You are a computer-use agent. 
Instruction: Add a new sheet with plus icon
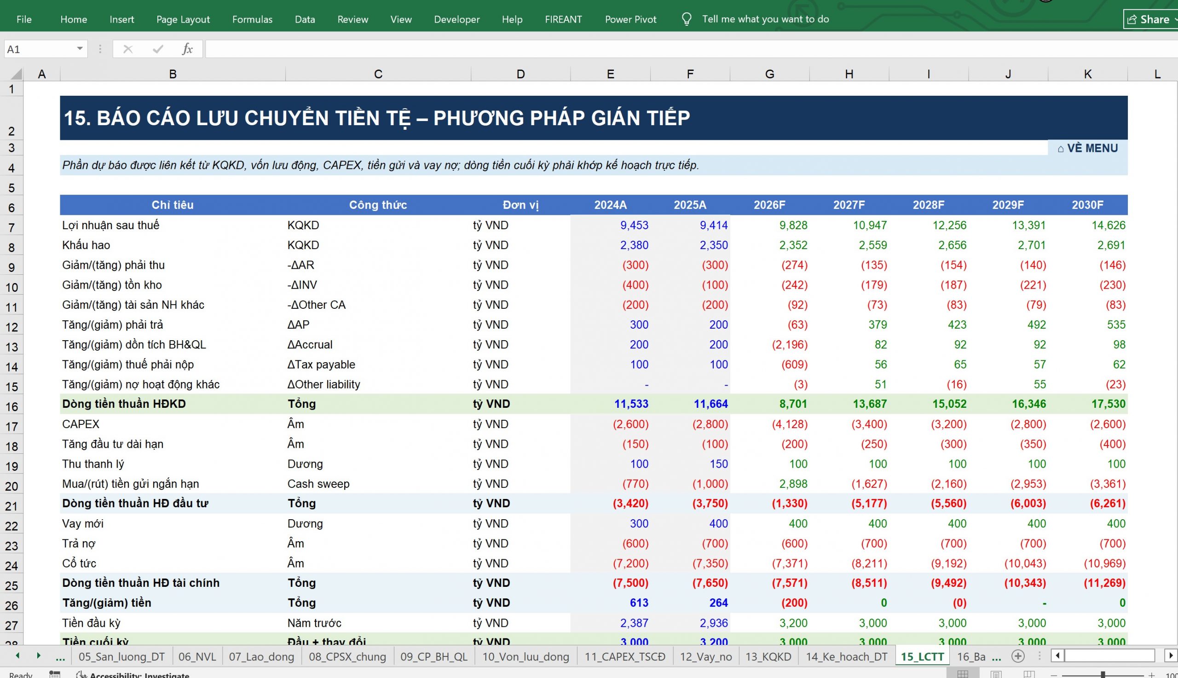click(1018, 656)
